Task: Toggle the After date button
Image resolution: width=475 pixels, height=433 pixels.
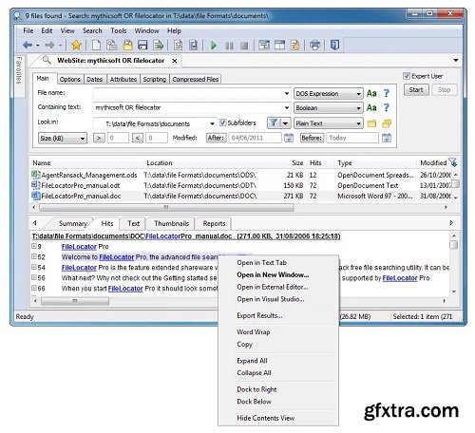Action: pyautogui.click(x=216, y=138)
